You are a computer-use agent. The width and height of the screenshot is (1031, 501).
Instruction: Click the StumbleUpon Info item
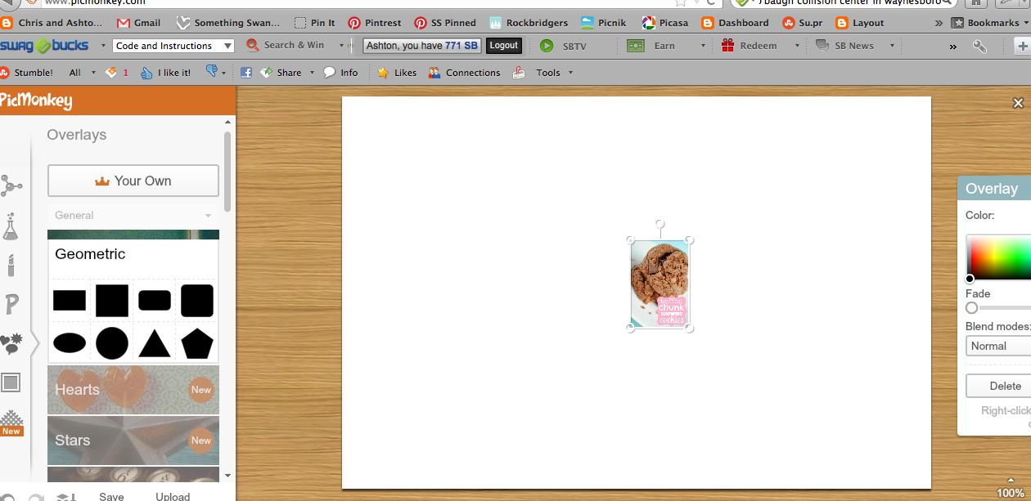(x=340, y=73)
